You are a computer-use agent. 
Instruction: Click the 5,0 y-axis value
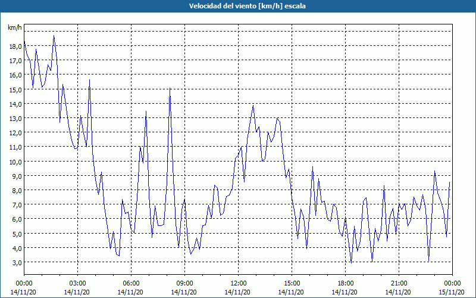point(17,234)
